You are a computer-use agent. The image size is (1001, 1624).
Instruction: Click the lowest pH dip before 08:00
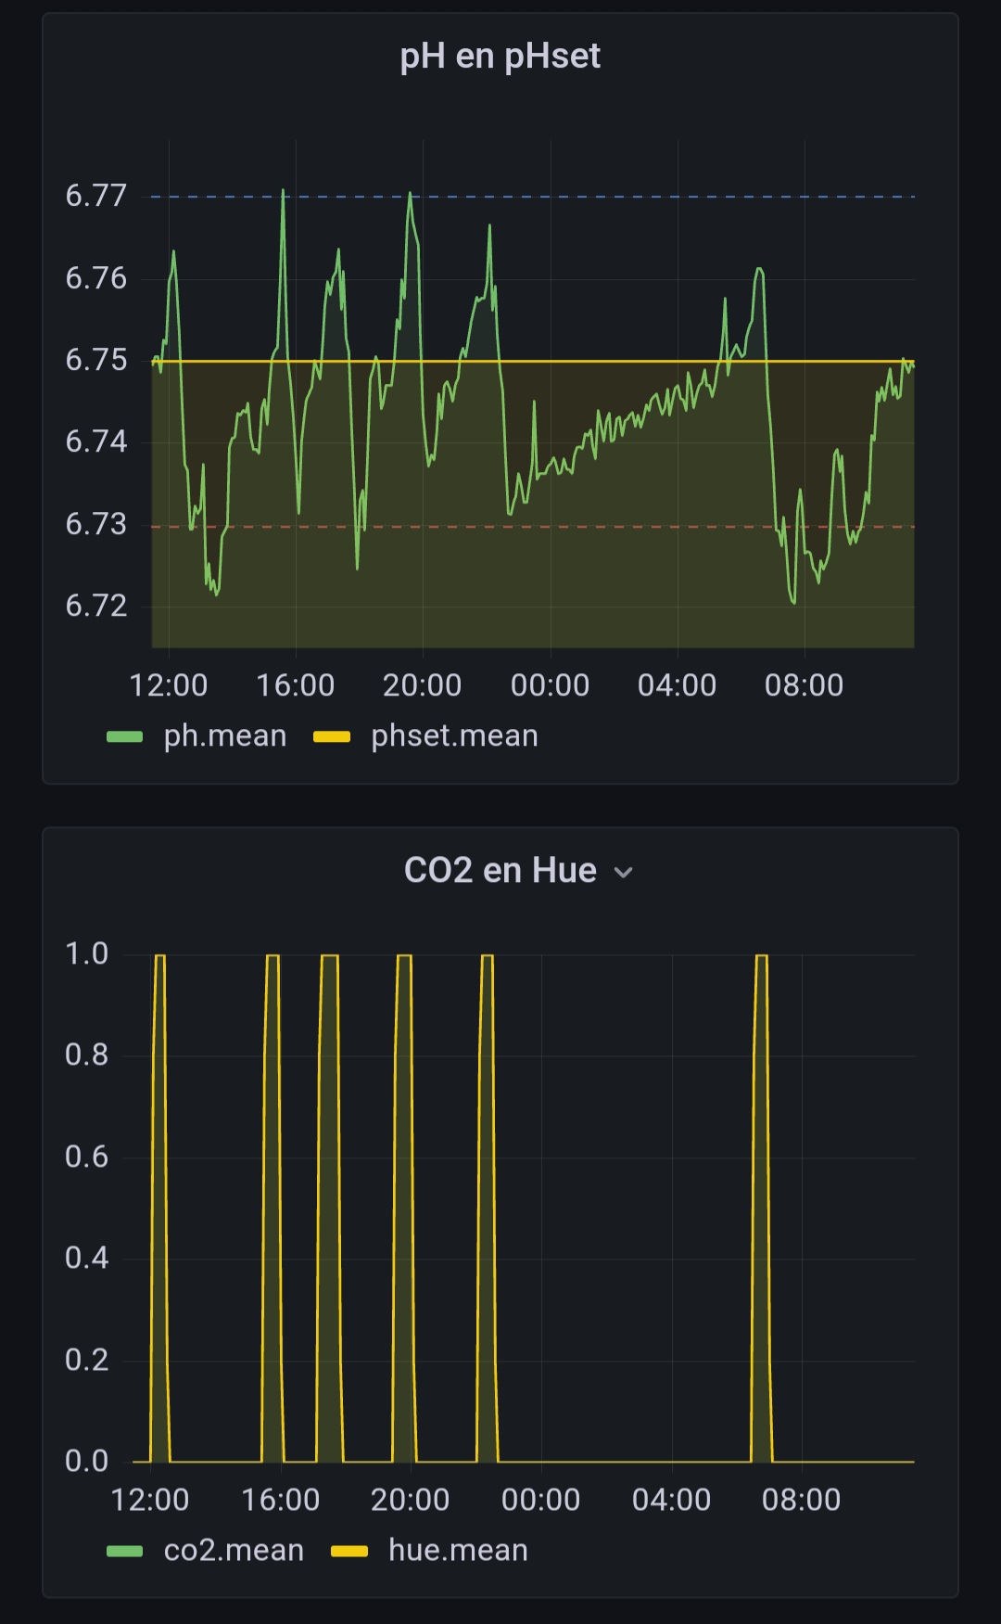pyautogui.click(x=793, y=602)
